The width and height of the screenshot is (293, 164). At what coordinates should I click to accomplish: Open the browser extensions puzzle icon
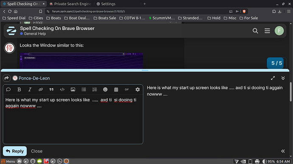(x=274, y=11)
